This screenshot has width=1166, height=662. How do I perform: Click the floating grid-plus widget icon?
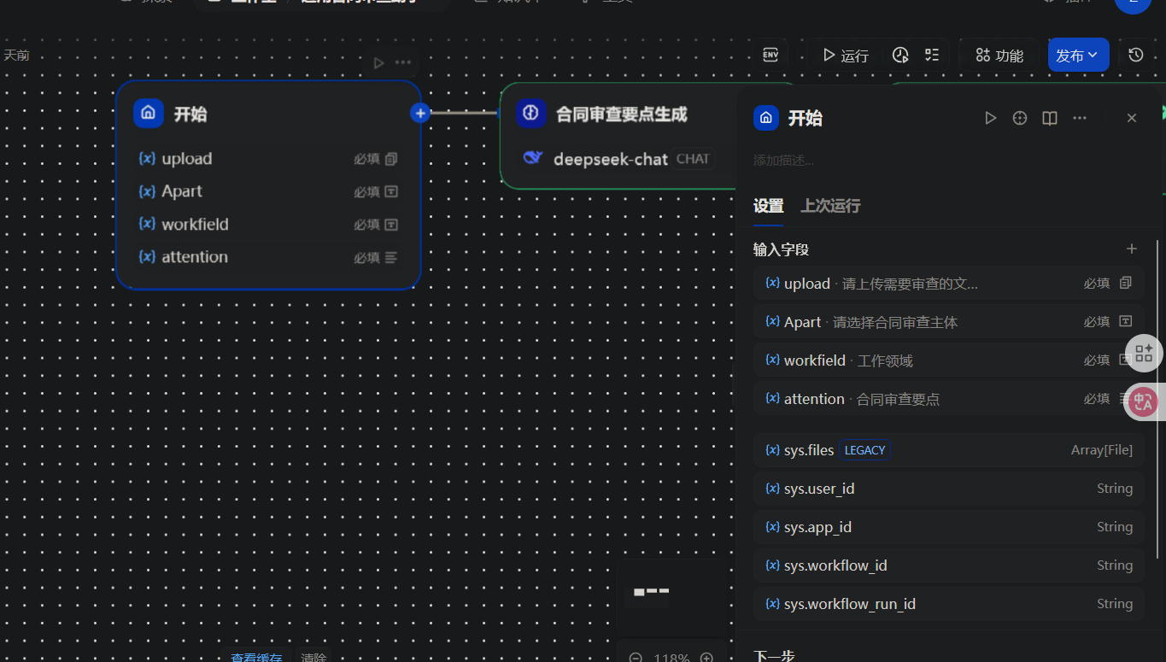coord(1145,353)
